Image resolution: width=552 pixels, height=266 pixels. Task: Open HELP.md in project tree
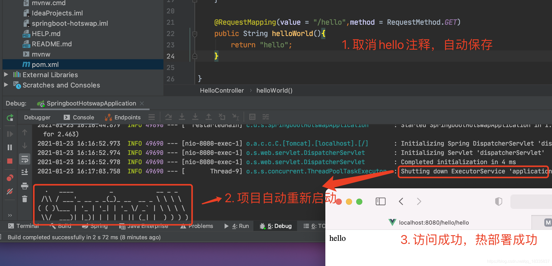click(42, 34)
